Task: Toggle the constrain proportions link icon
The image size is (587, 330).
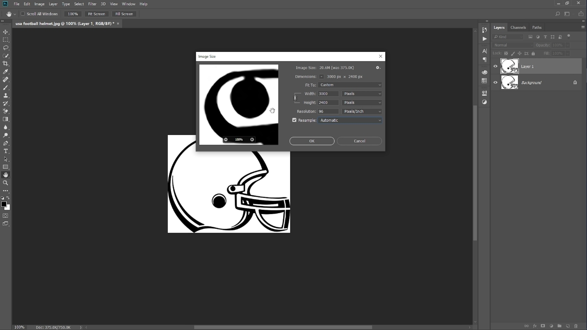Action: point(295,98)
